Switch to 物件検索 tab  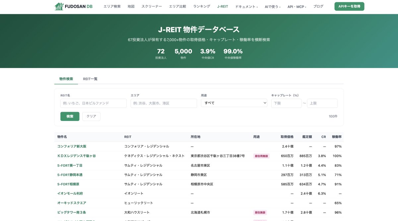pos(66,79)
